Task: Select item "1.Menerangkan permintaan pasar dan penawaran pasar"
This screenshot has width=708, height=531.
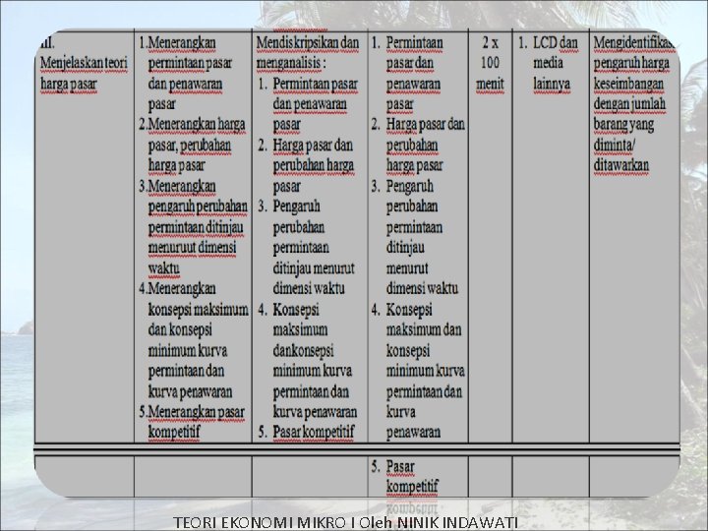Action: point(186,73)
